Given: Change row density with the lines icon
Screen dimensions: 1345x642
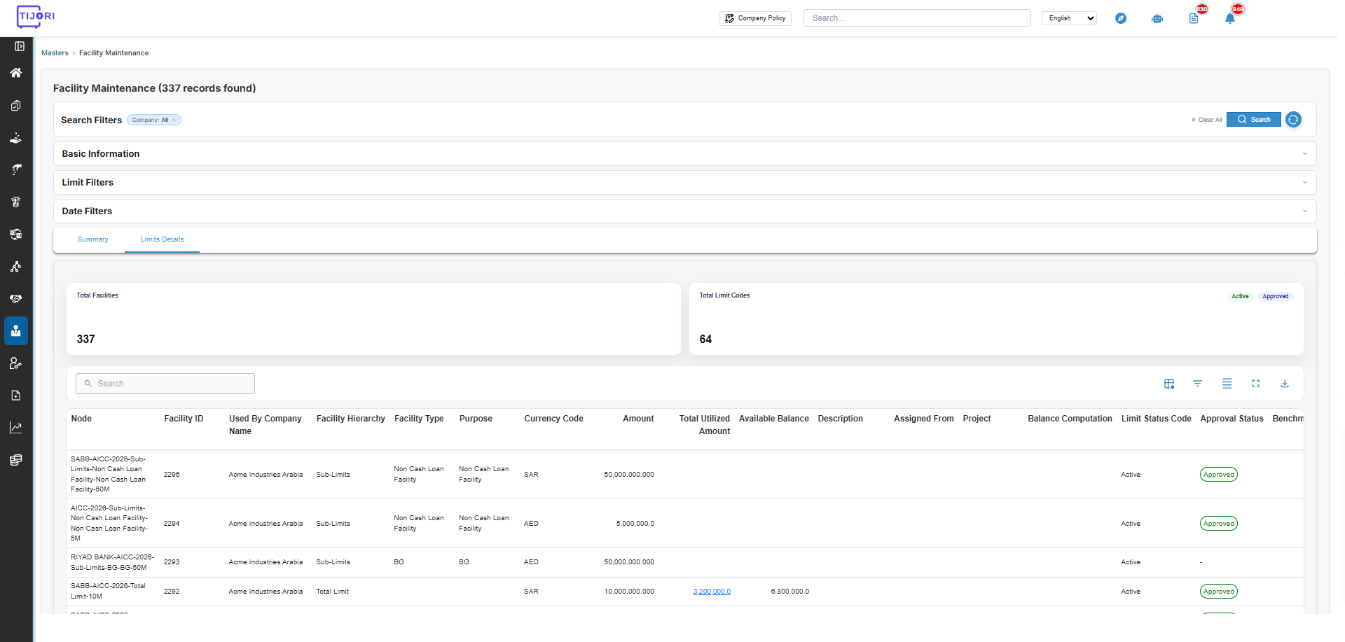Looking at the screenshot, I should 1227,384.
